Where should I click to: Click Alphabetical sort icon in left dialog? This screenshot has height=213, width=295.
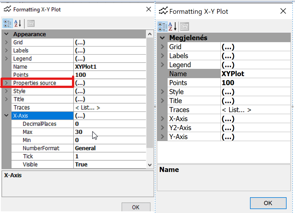pos(18,24)
